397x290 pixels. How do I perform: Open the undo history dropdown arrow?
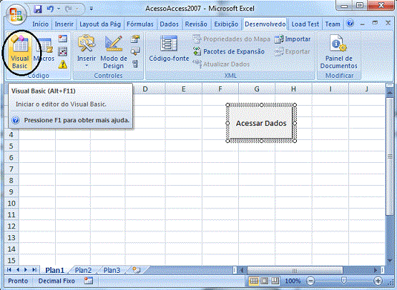tap(59, 9)
